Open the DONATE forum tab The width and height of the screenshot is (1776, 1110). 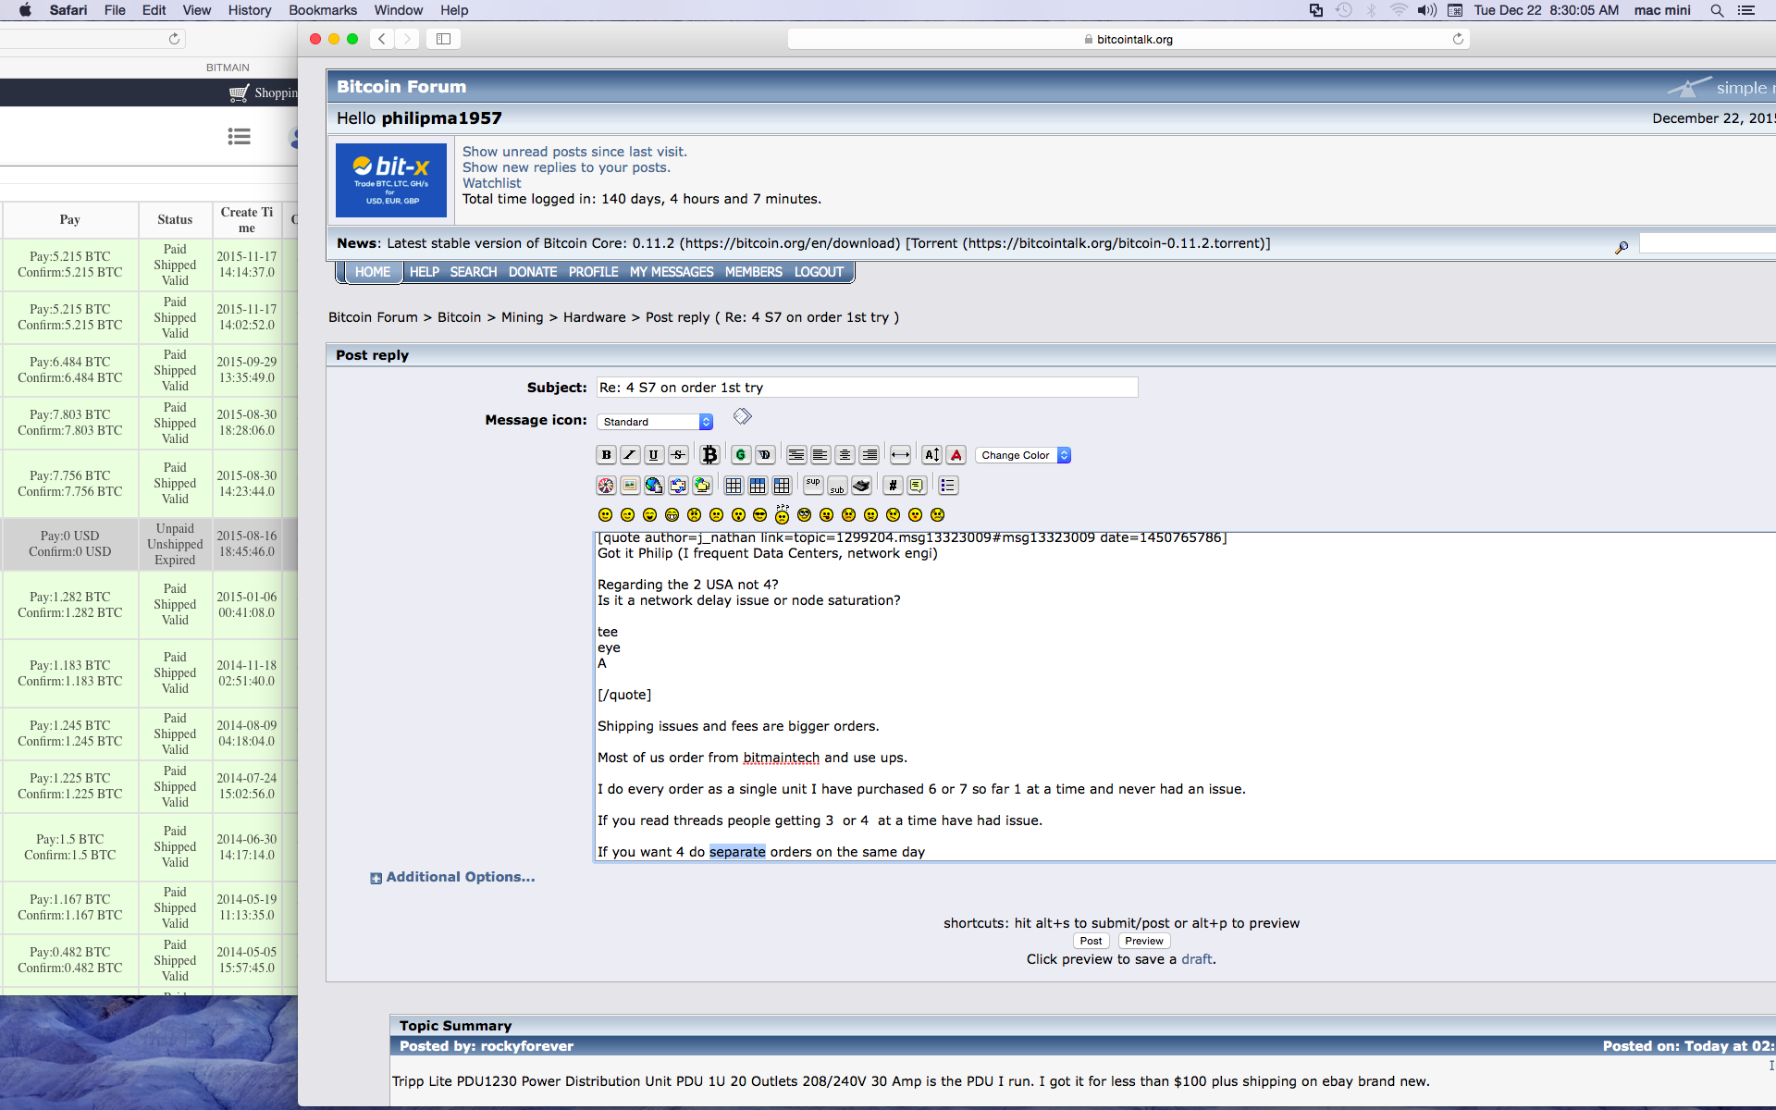533,272
